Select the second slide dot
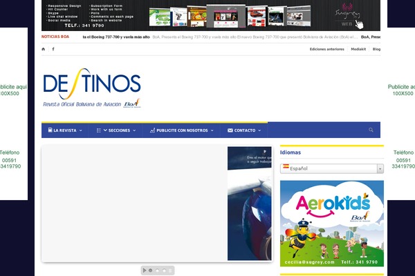Screen dimensions: 415x276 158,270
